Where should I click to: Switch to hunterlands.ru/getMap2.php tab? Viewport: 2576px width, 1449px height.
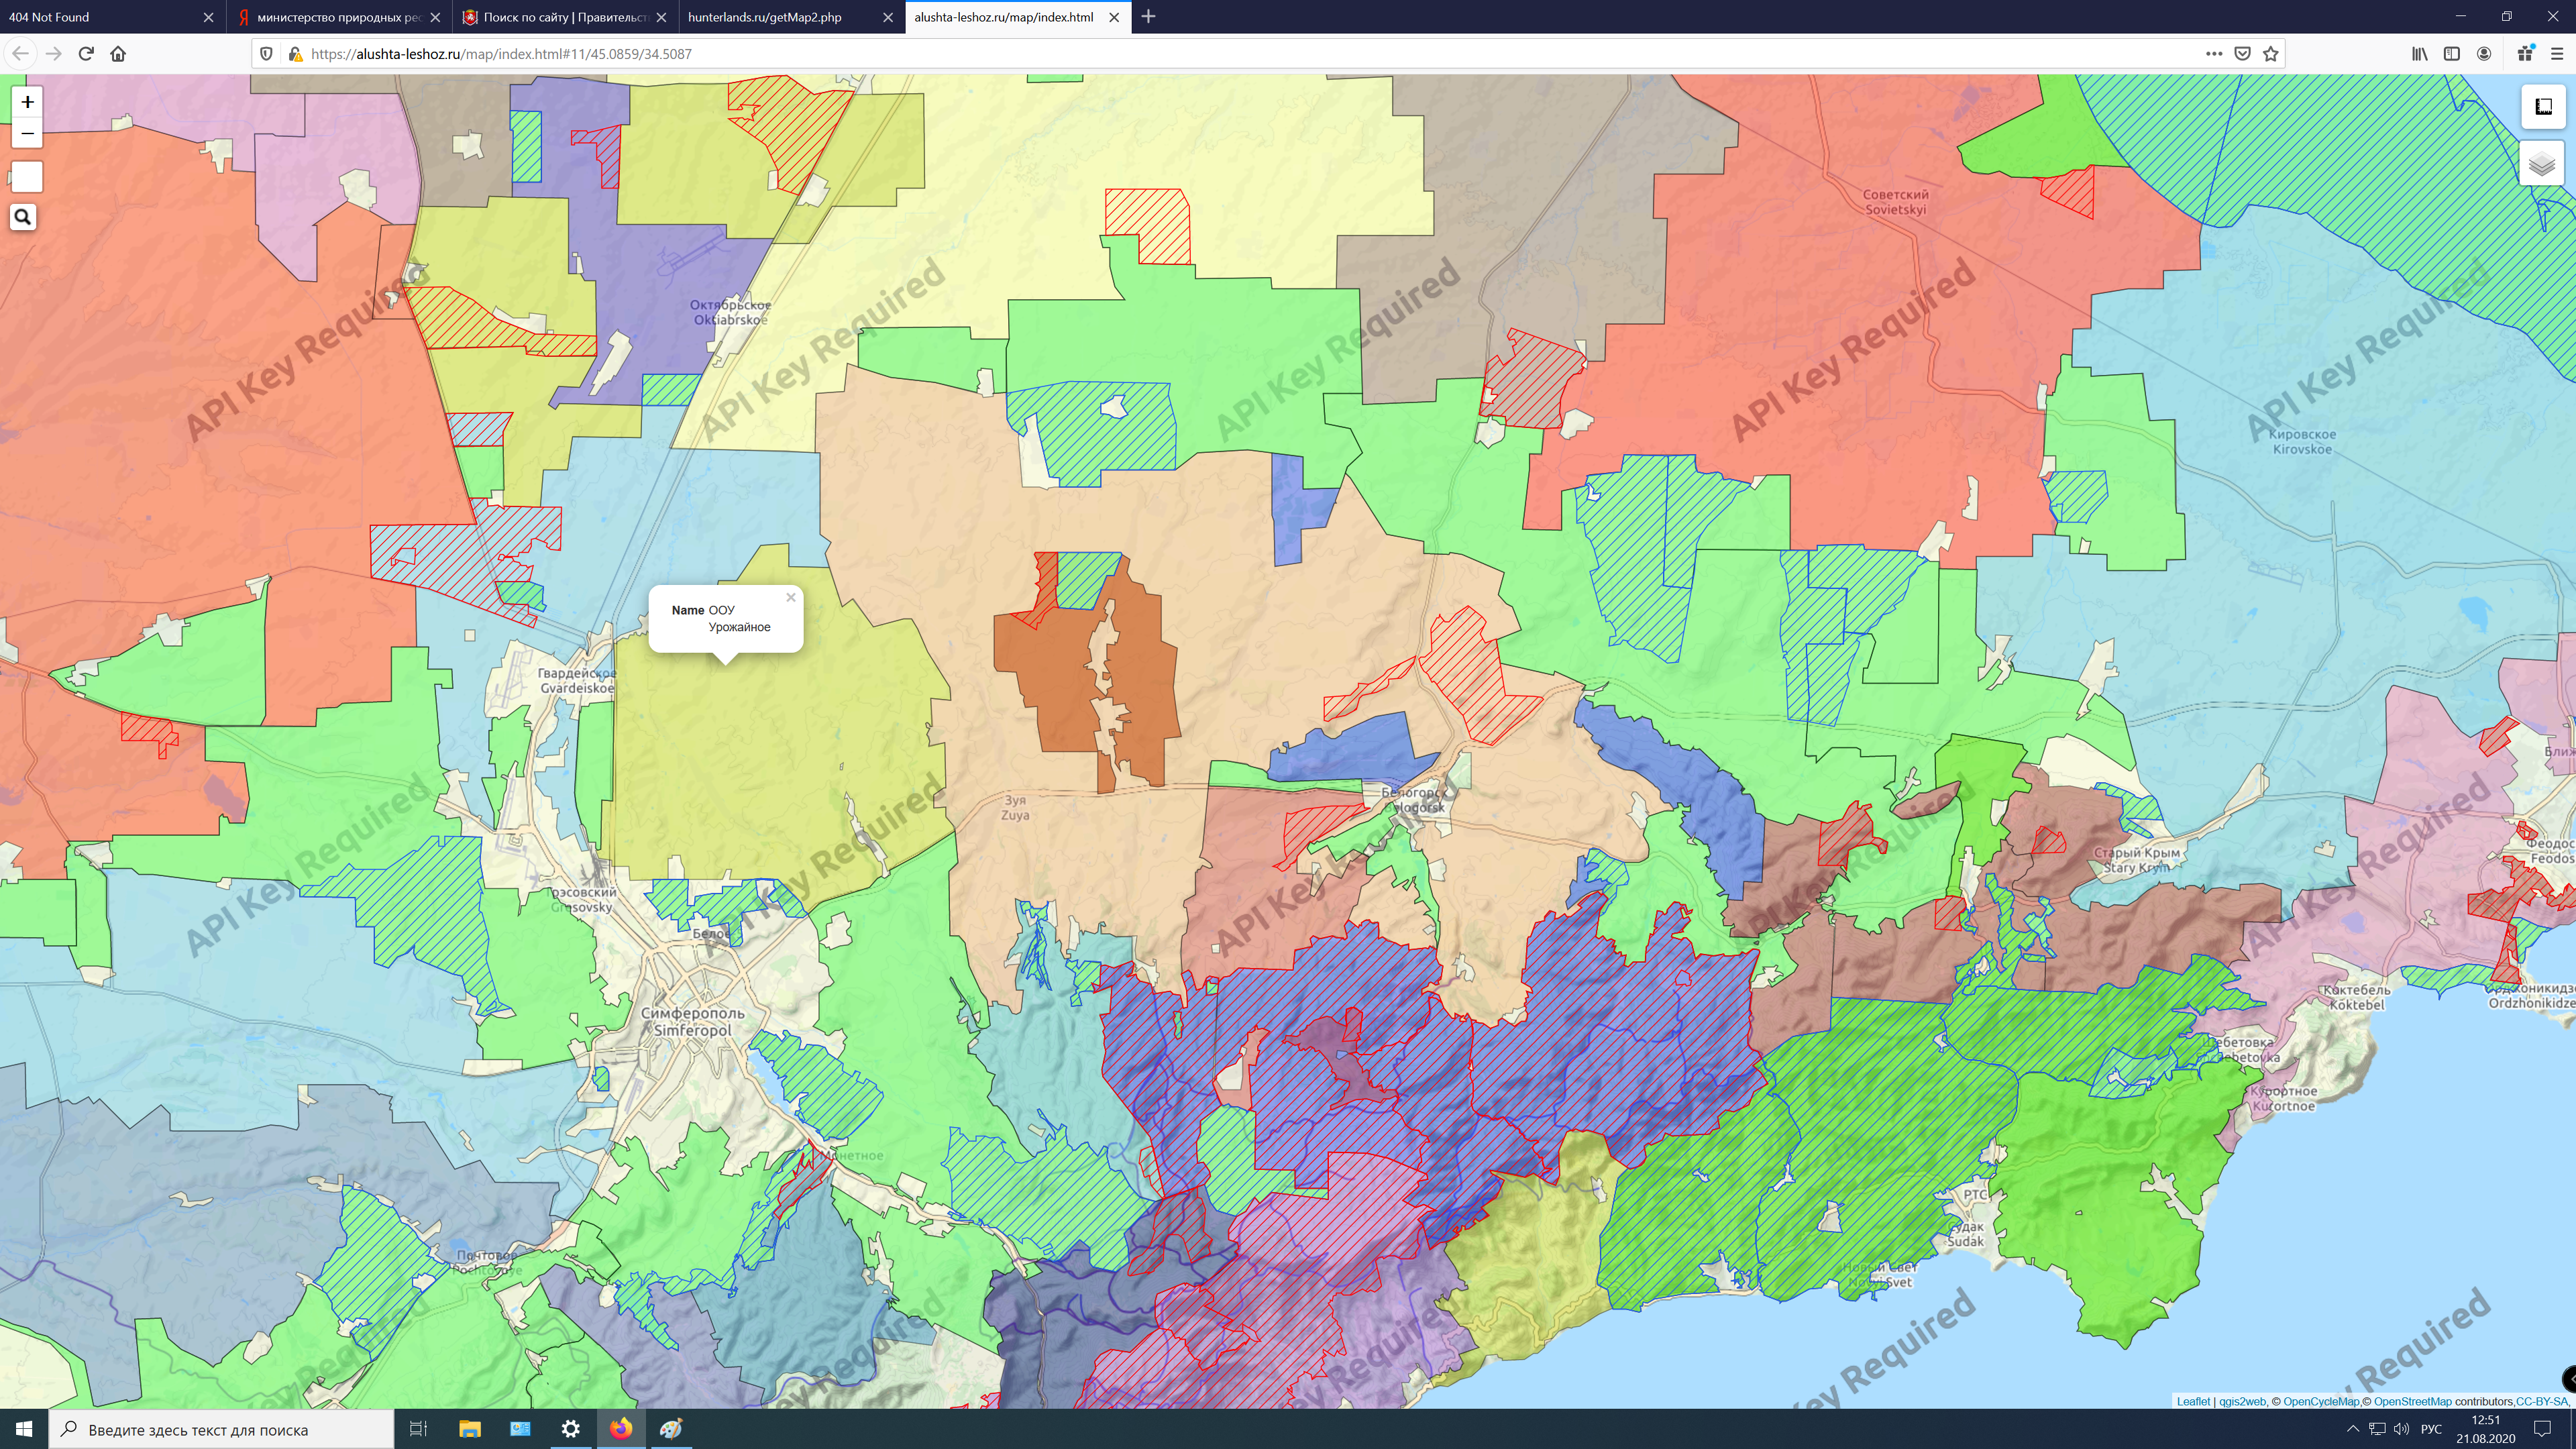(x=765, y=17)
